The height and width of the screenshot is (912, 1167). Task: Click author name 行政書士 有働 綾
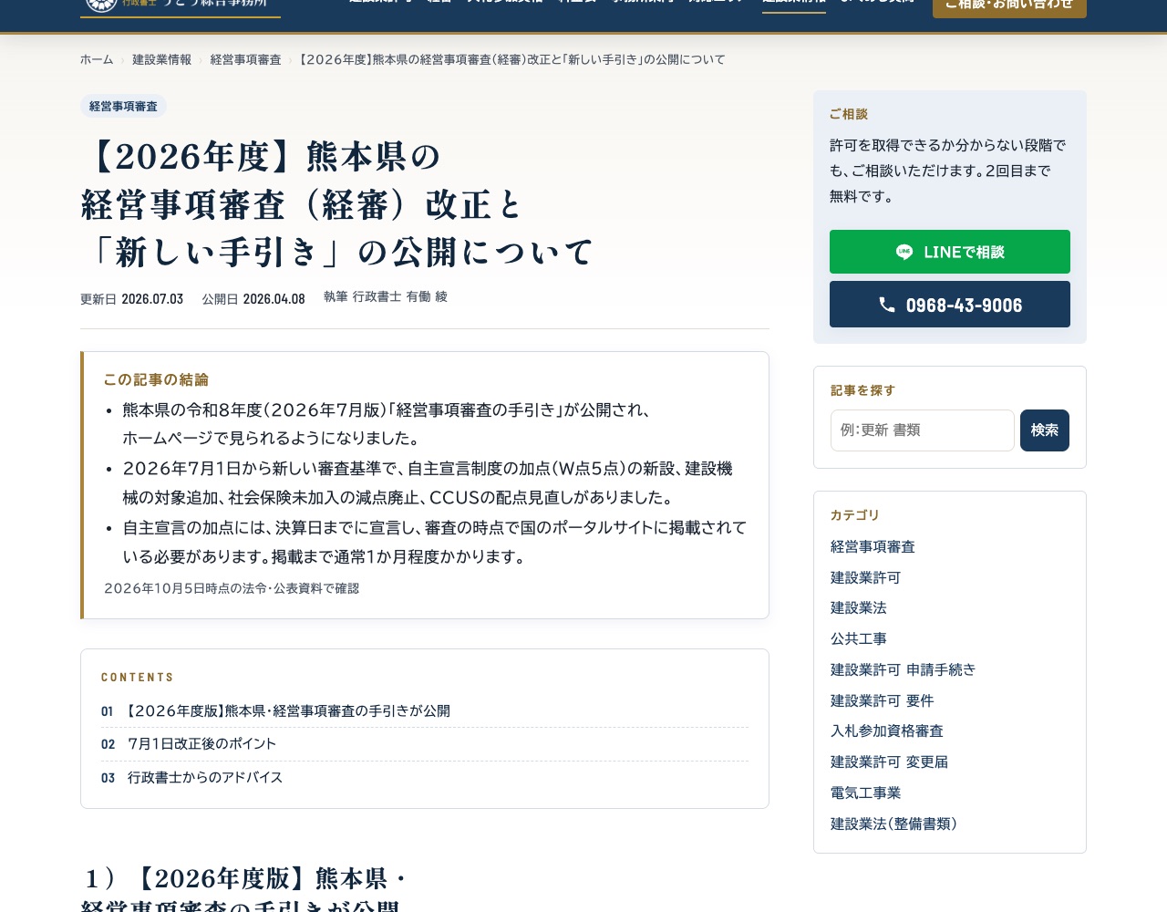click(399, 297)
